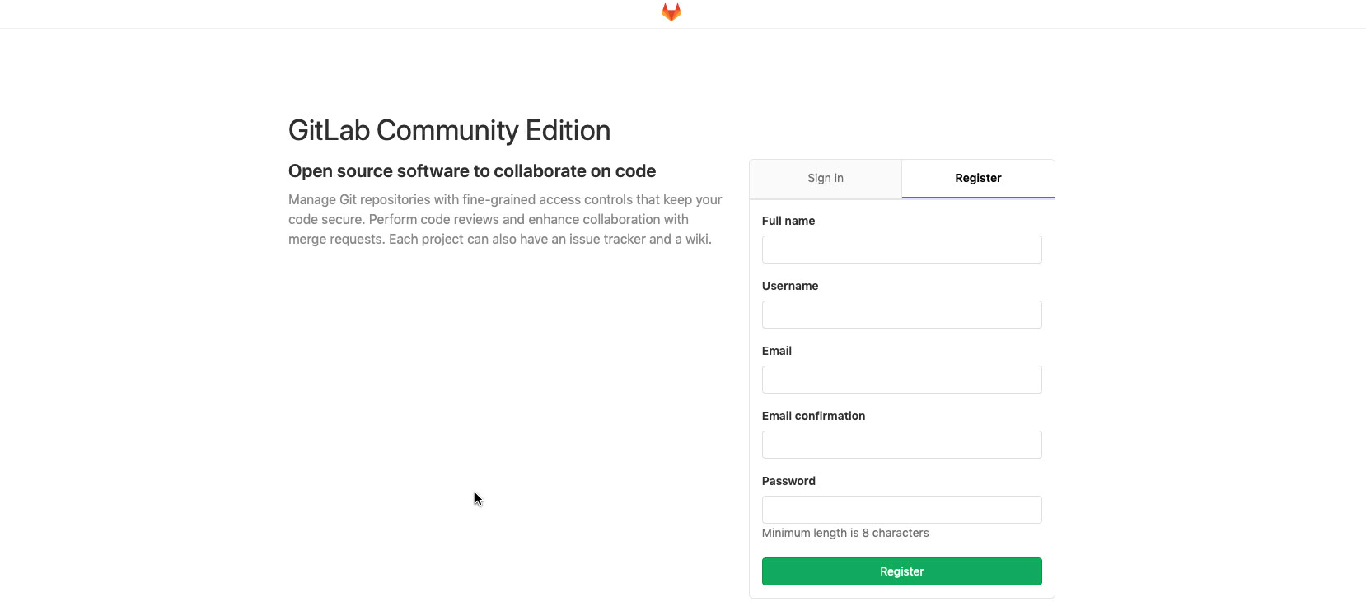
Task: Focus the Password input field
Action: (x=901, y=510)
